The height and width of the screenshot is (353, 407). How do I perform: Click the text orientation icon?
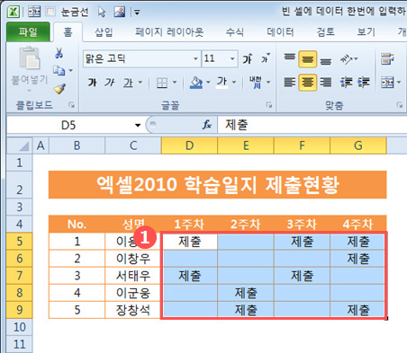[x=347, y=58]
